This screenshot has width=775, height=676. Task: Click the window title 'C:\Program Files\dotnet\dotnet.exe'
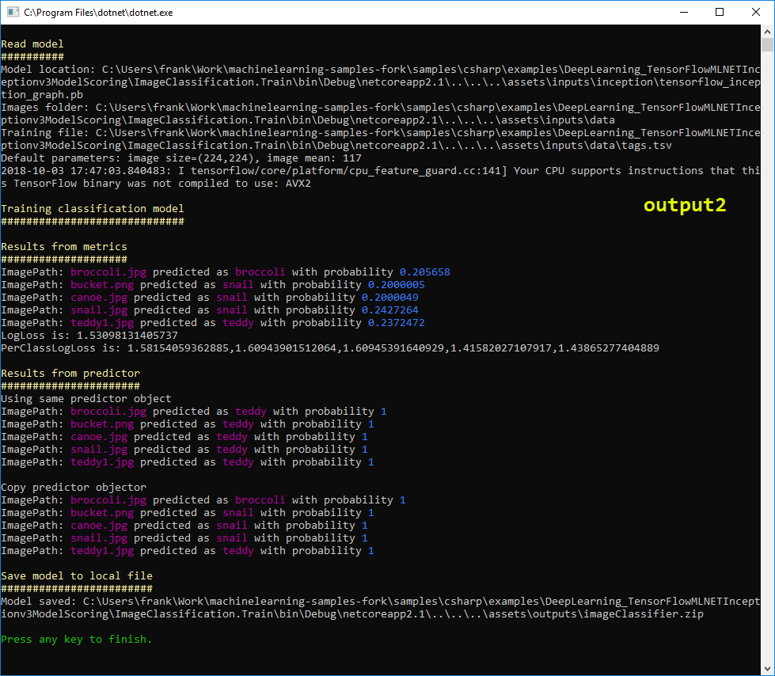98,13
